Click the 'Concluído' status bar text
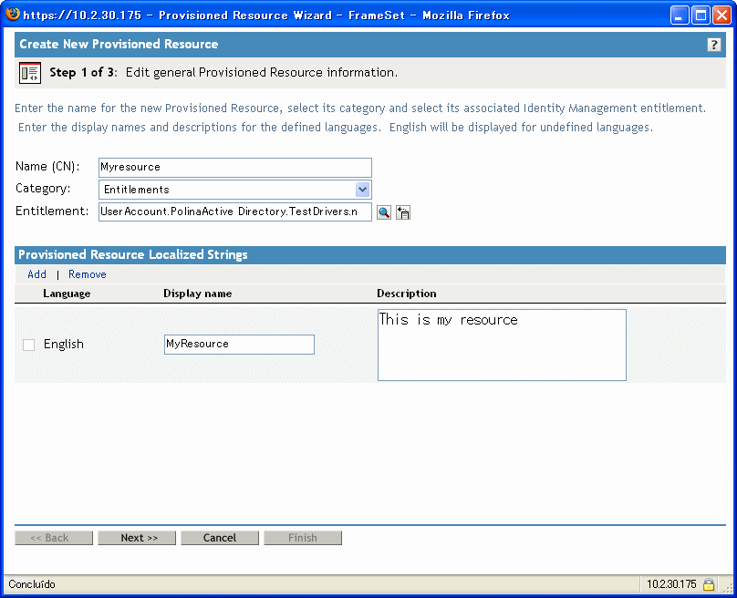 pyautogui.click(x=32, y=584)
